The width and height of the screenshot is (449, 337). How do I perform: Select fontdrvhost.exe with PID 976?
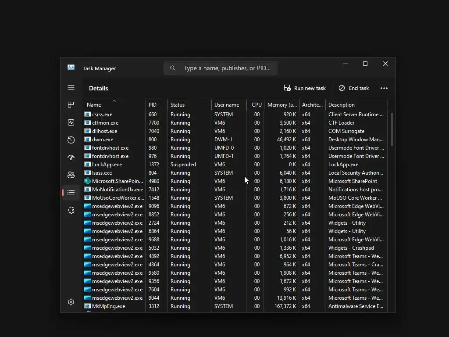tap(110, 156)
